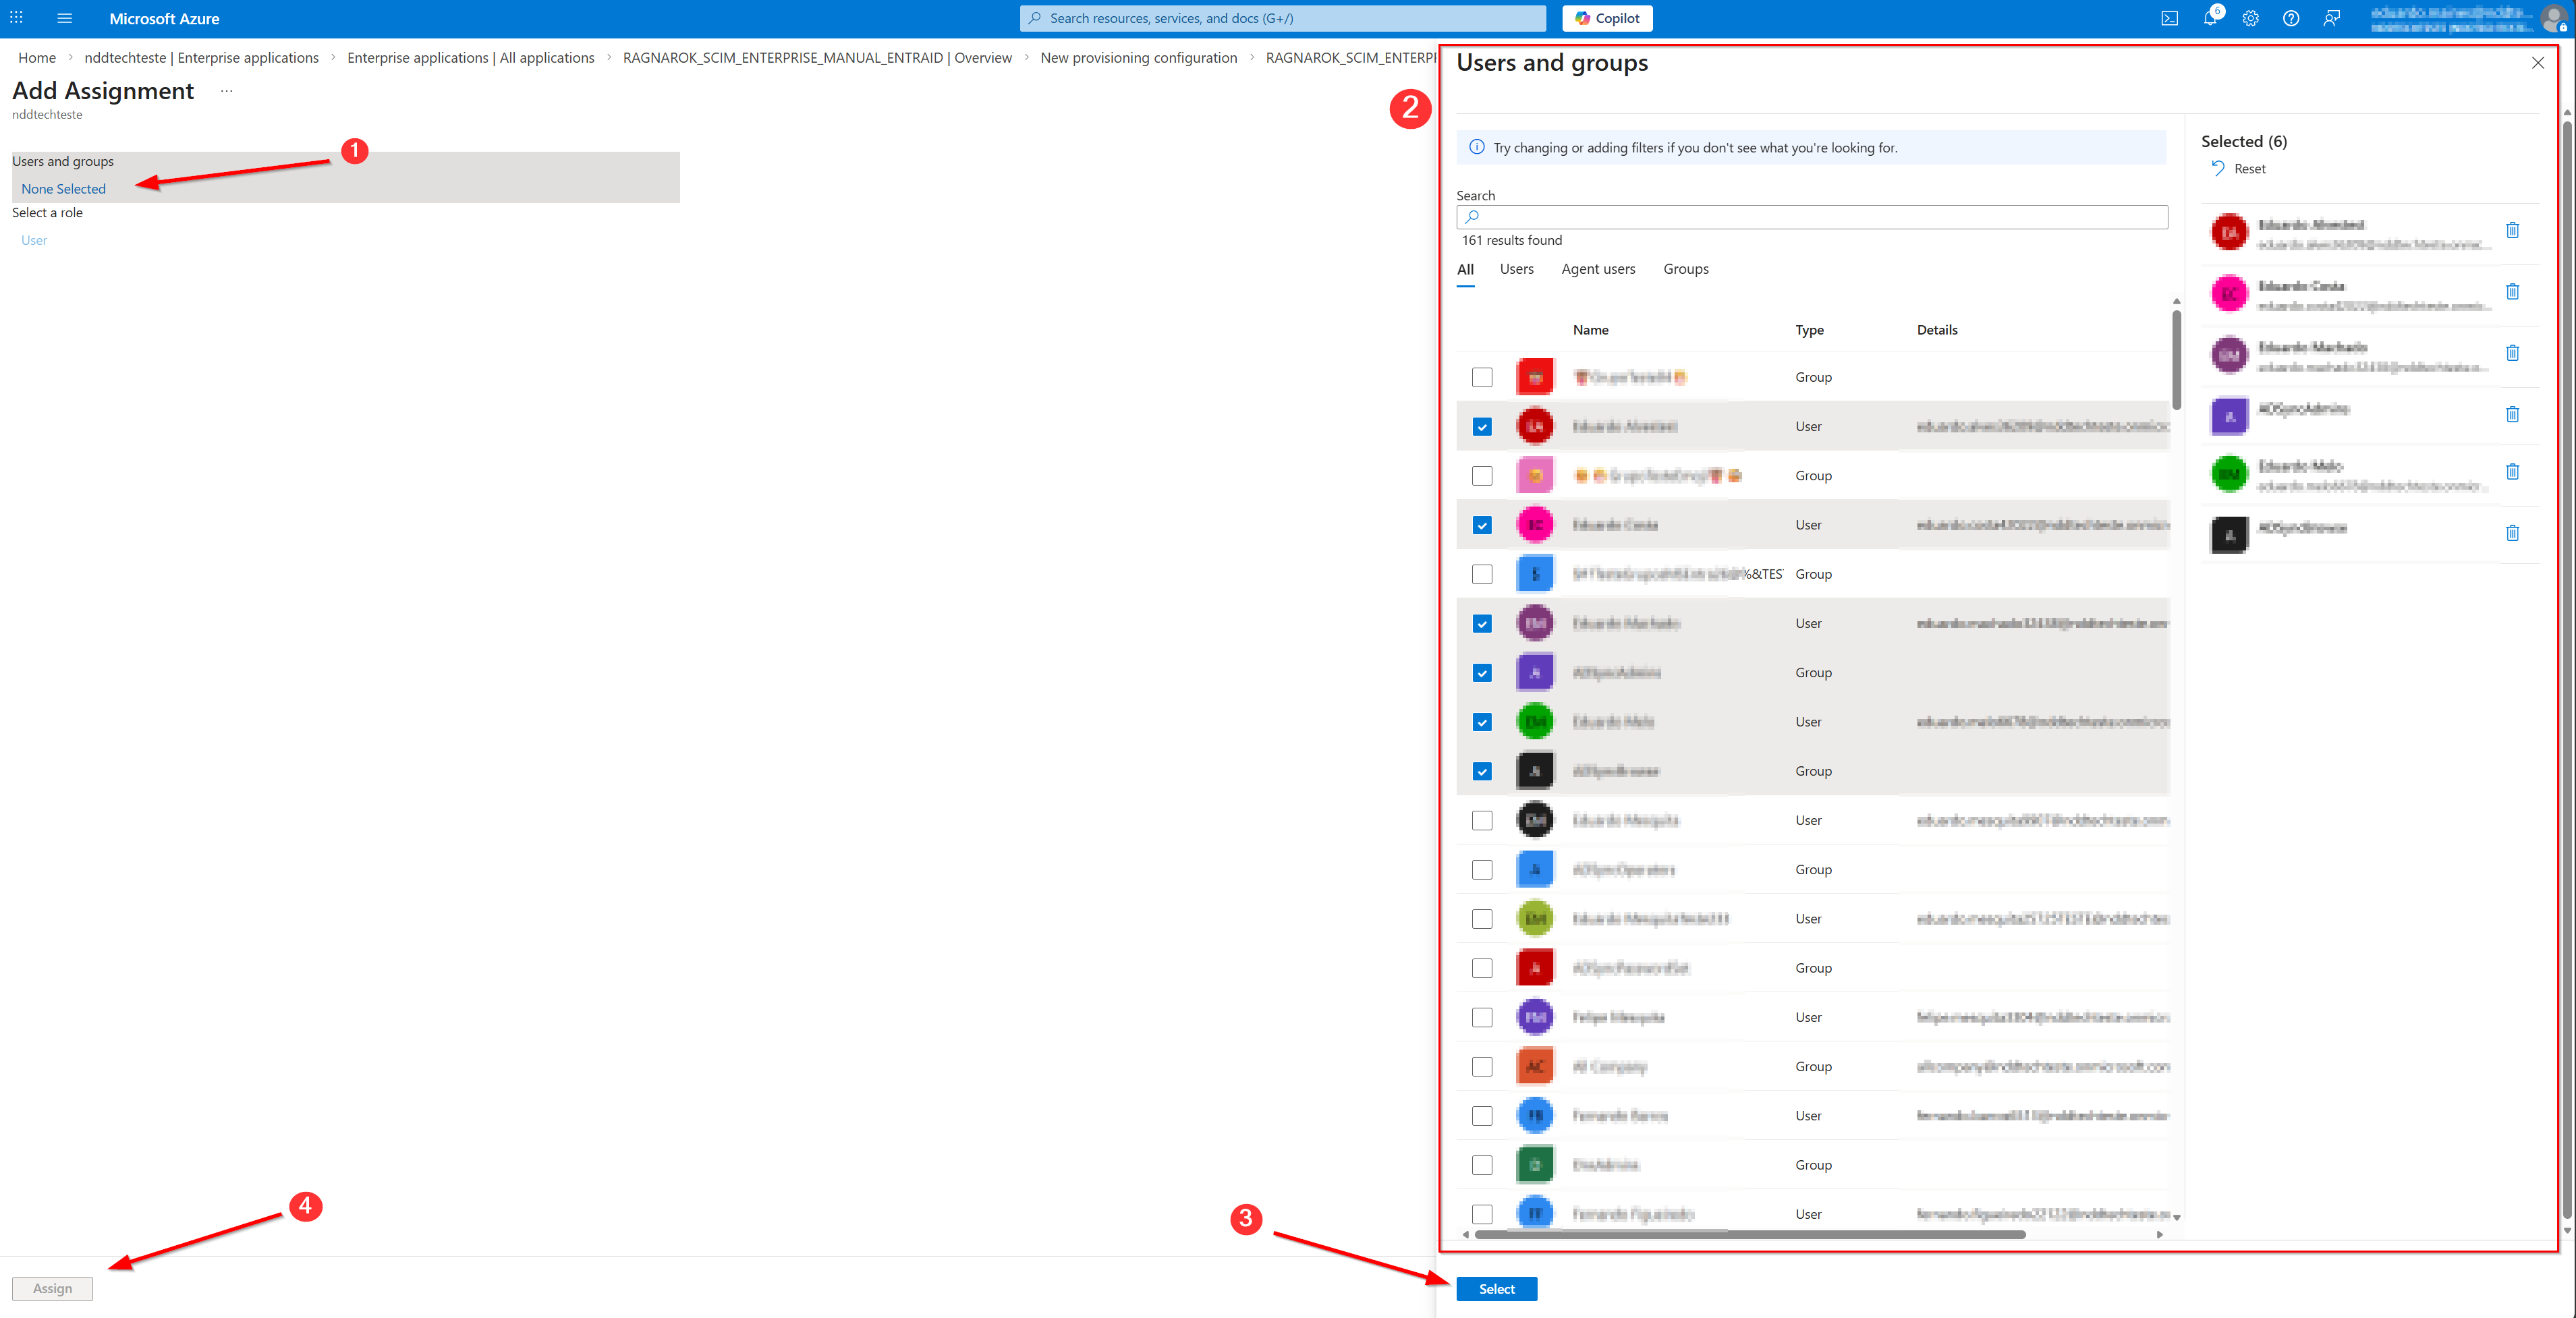Screen dimensions: 2576x1318
Task: Delete first selected user with trash icon
Action: point(2512,231)
